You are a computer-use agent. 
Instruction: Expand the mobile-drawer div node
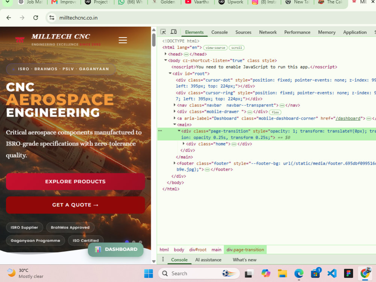click(174, 112)
